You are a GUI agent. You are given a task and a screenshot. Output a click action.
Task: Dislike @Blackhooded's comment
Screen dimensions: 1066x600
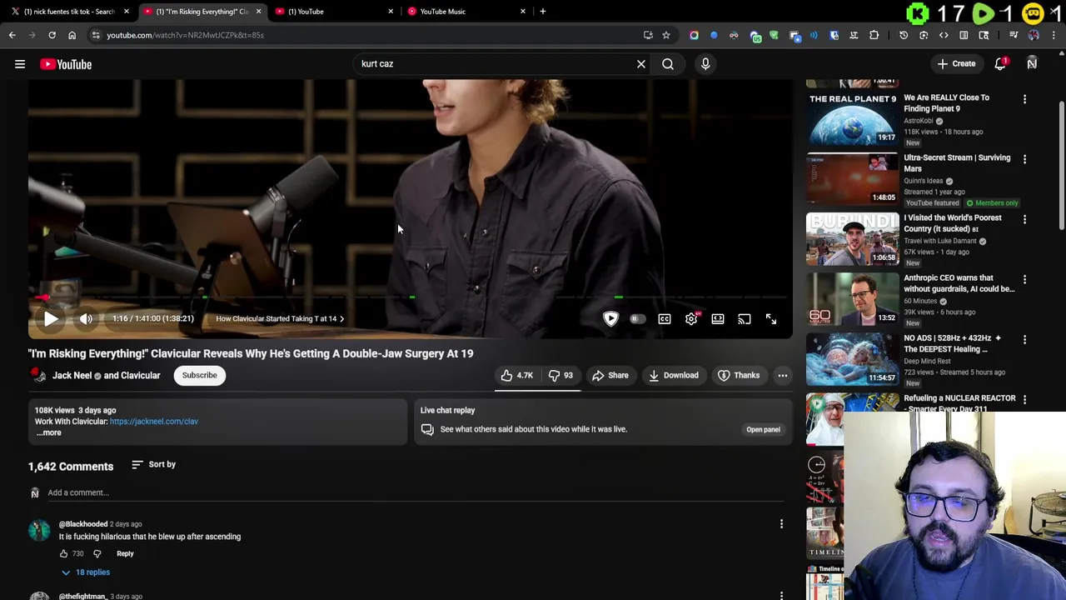pyautogui.click(x=97, y=553)
